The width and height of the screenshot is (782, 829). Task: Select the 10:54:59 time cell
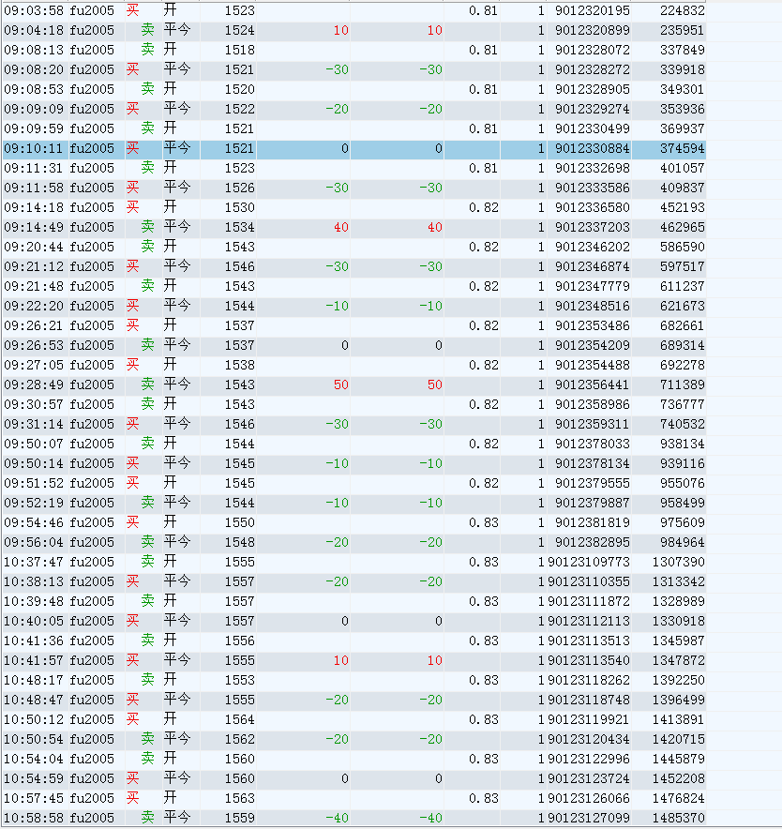pos(34,778)
